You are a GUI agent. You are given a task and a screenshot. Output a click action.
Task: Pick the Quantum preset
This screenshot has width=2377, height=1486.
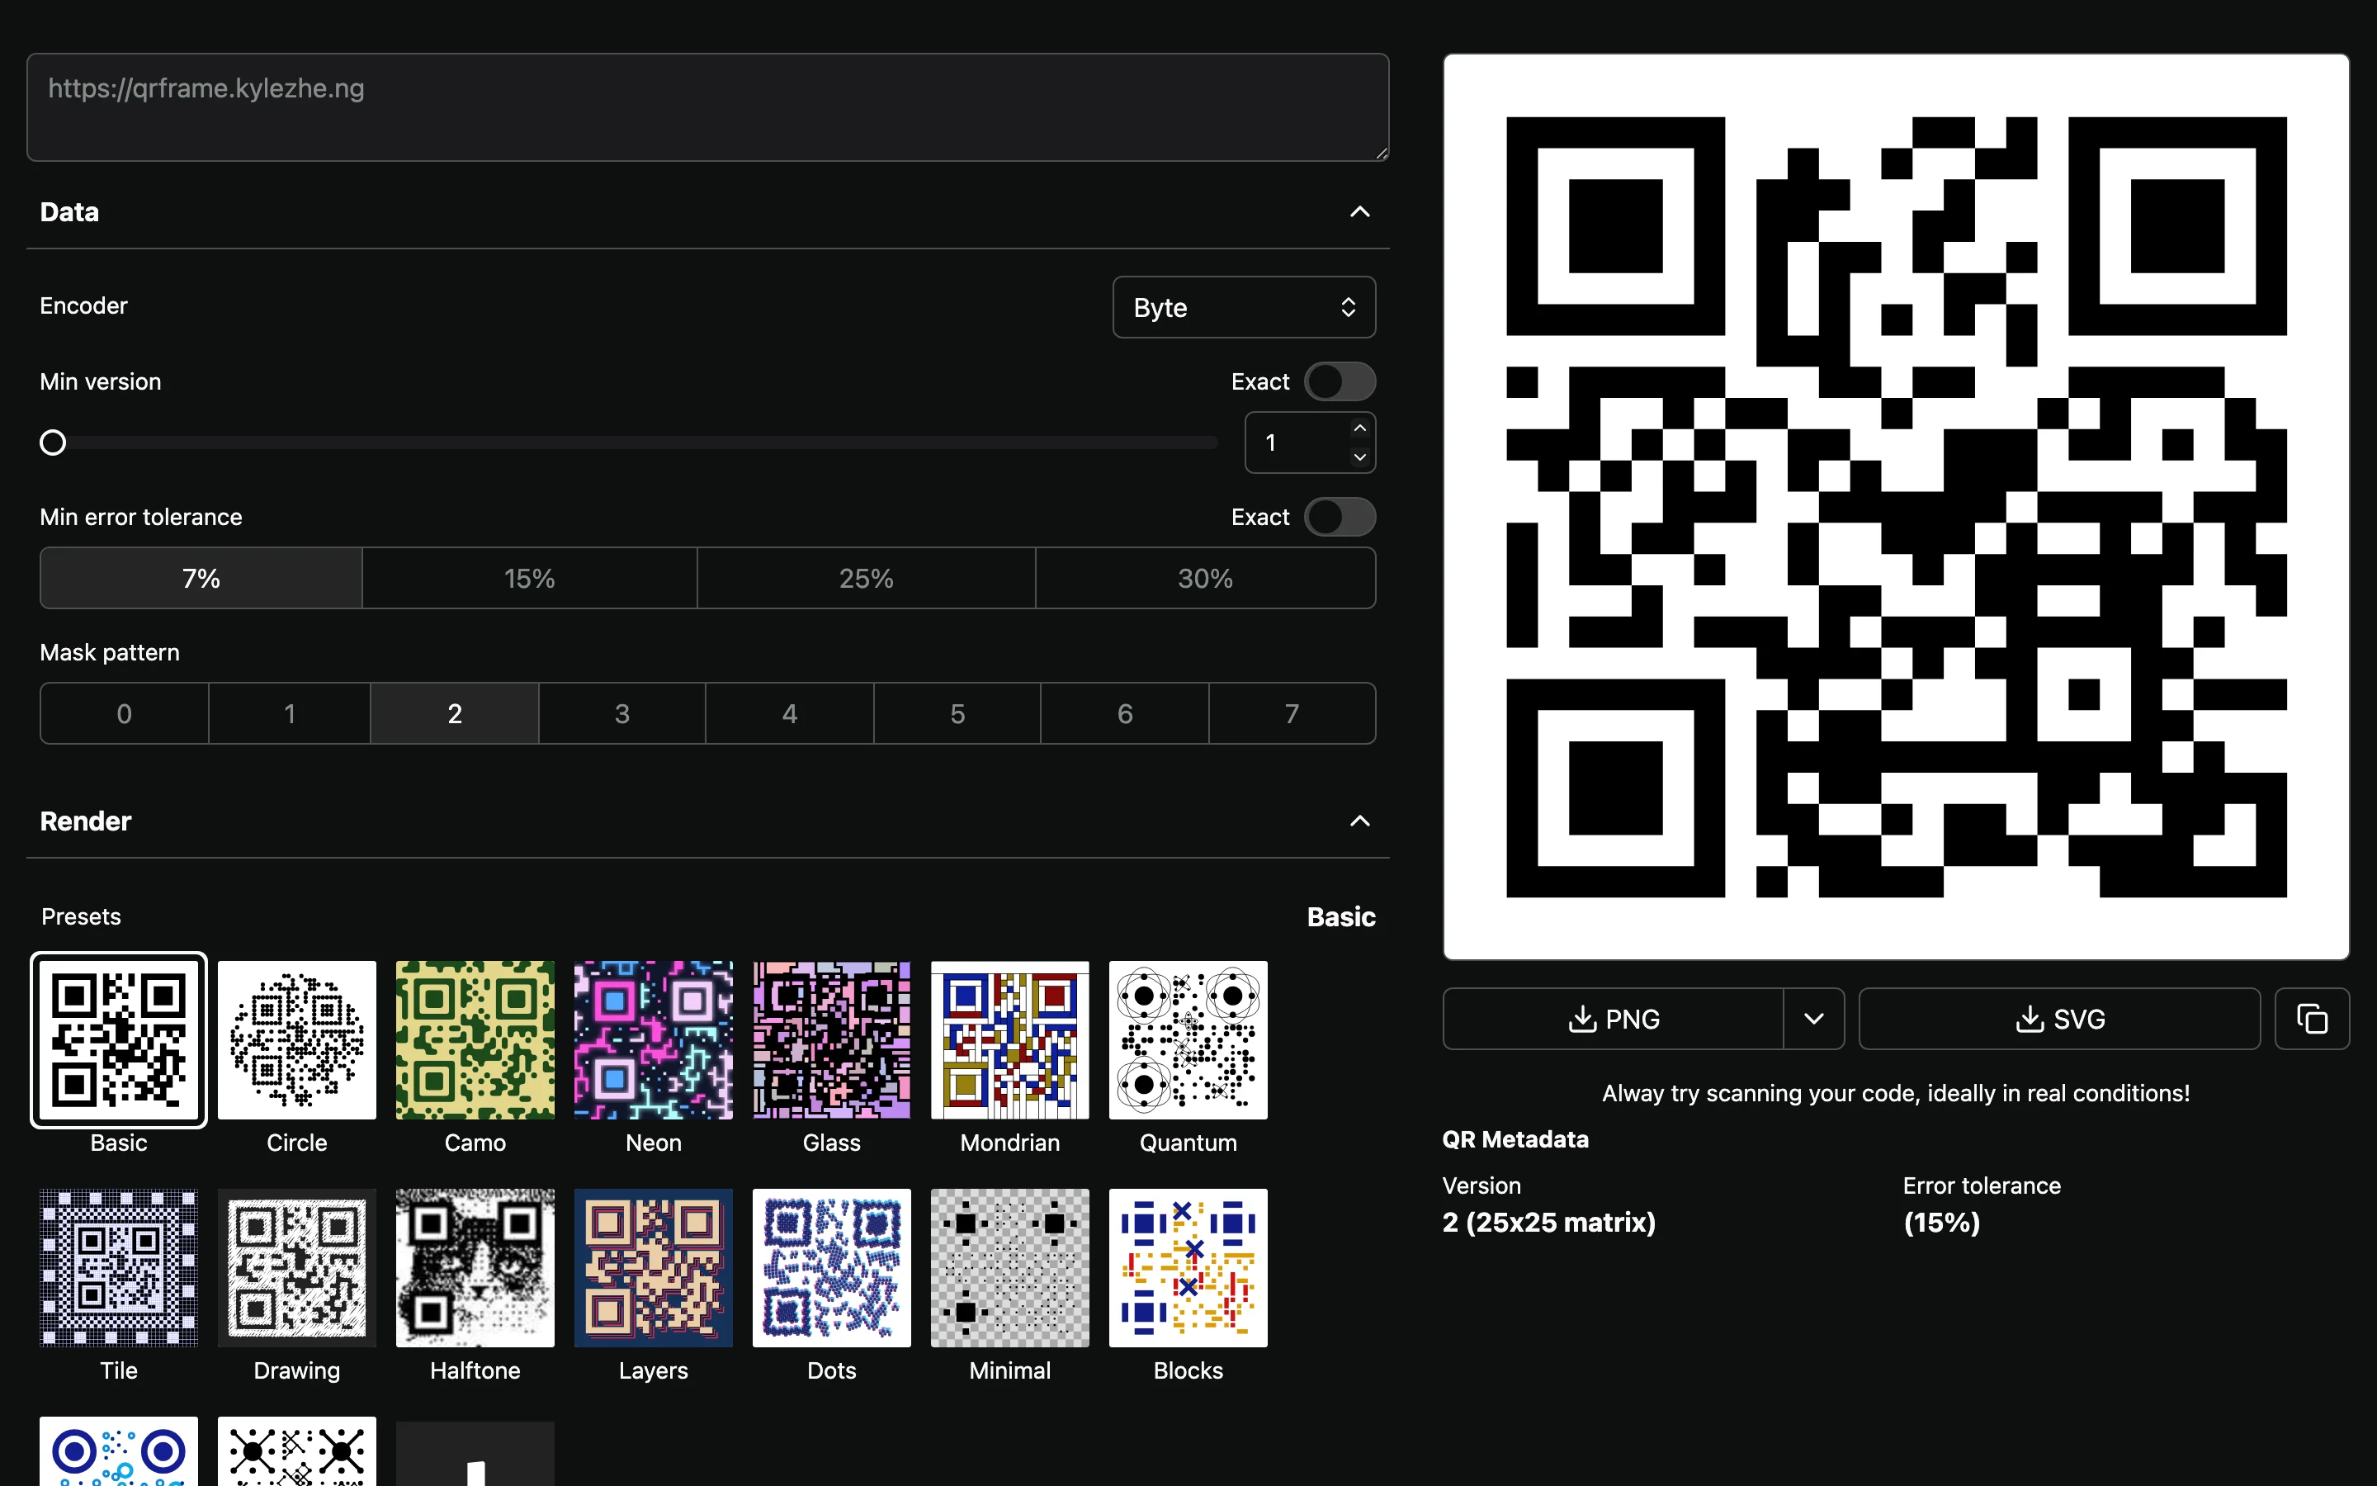pyautogui.click(x=1188, y=1040)
